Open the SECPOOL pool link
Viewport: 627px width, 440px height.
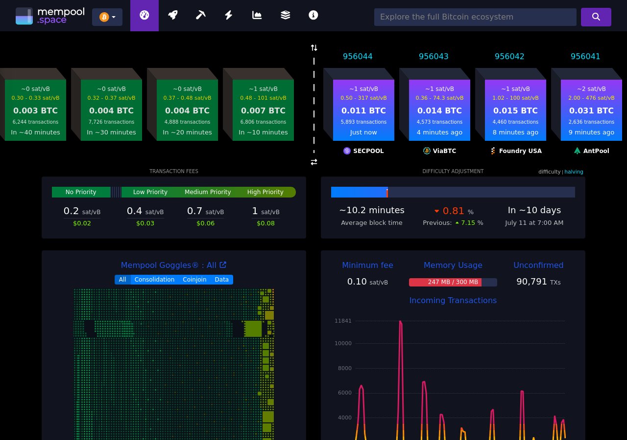(x=363, y=151)
